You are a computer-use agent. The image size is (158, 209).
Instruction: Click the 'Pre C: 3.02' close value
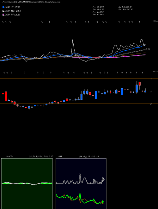(x=98, y=15)
